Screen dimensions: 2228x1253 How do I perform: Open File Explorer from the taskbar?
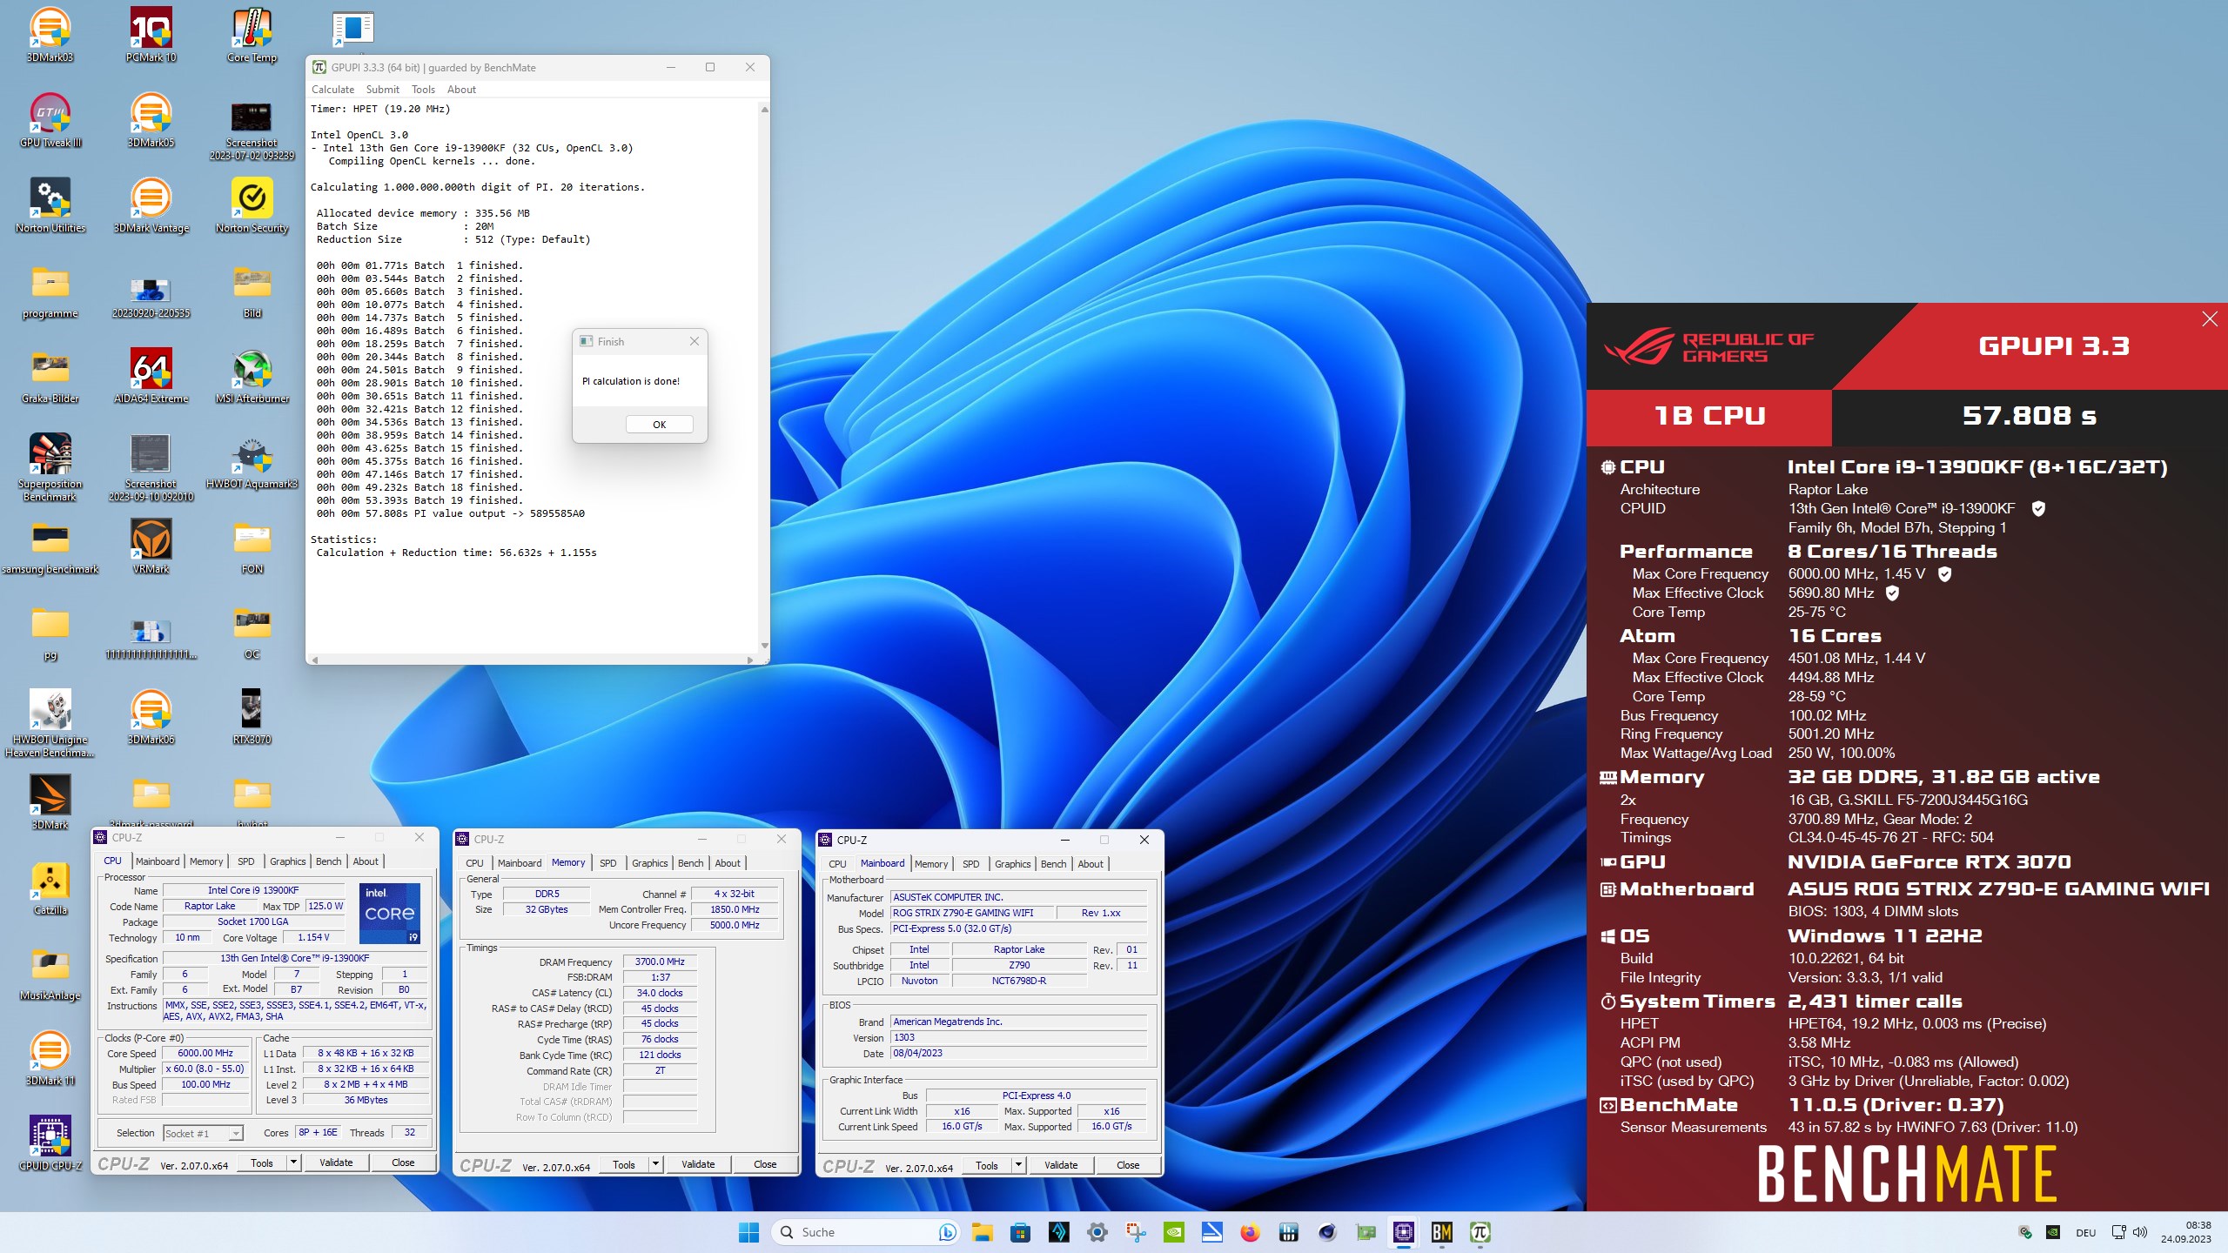[982, 1232]
